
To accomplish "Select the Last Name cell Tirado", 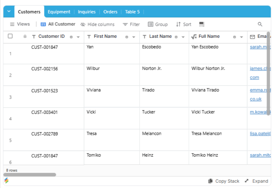I will point(164,96).
